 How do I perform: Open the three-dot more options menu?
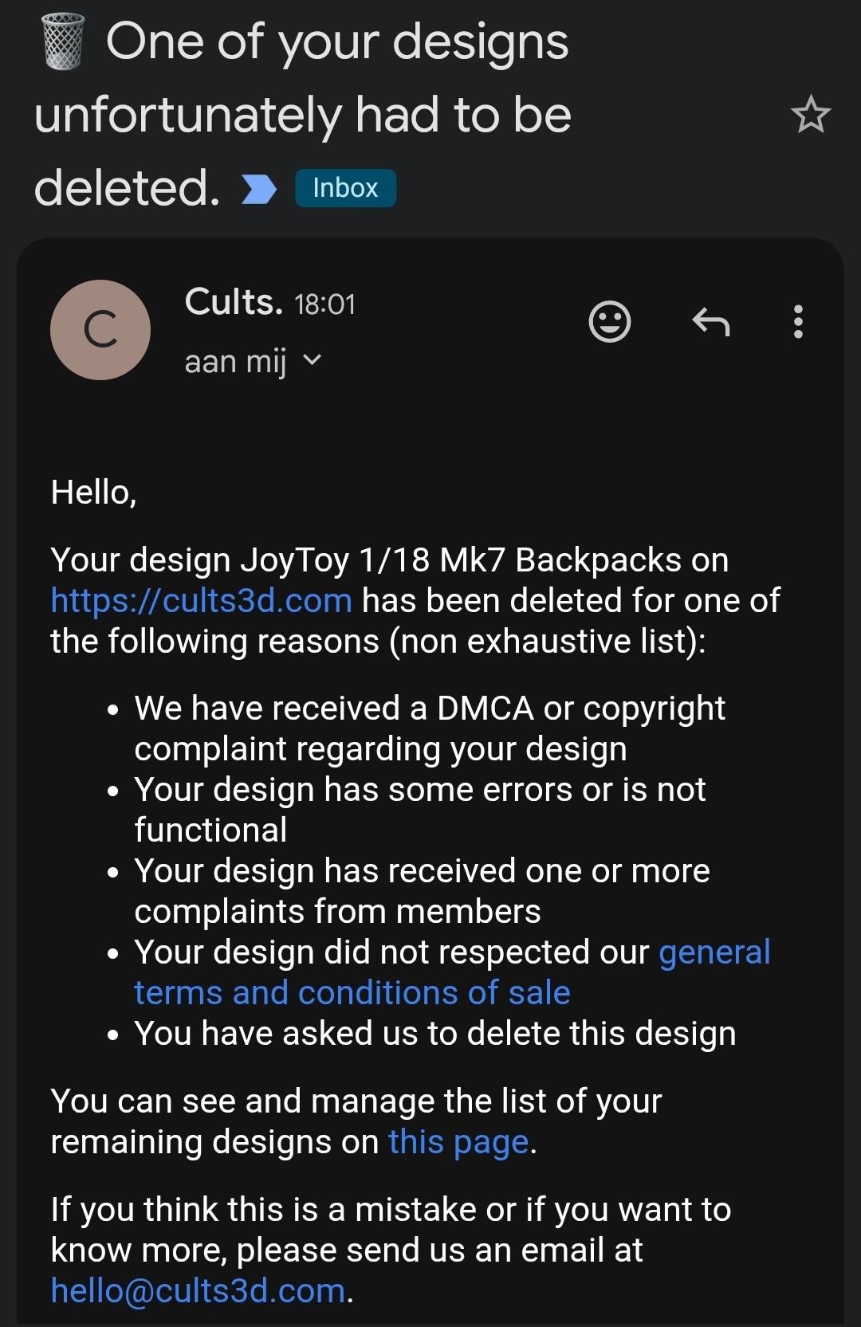coord(798,322)
